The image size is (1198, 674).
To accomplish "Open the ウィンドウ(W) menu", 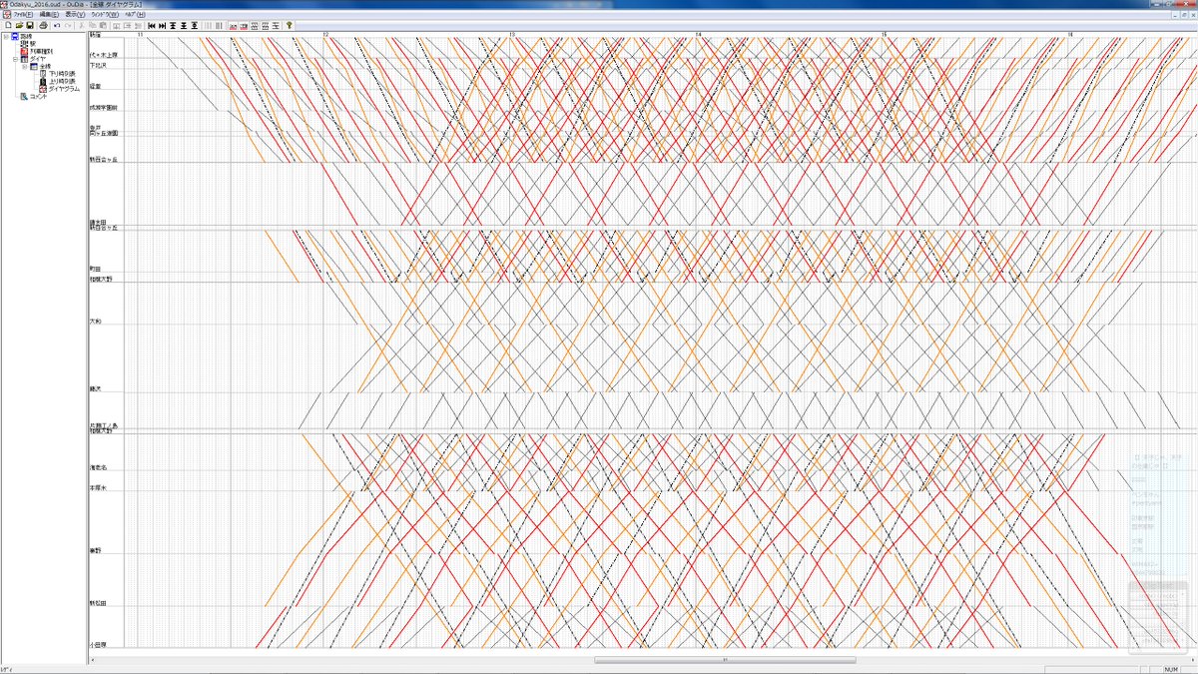I will tap(104, 15).
